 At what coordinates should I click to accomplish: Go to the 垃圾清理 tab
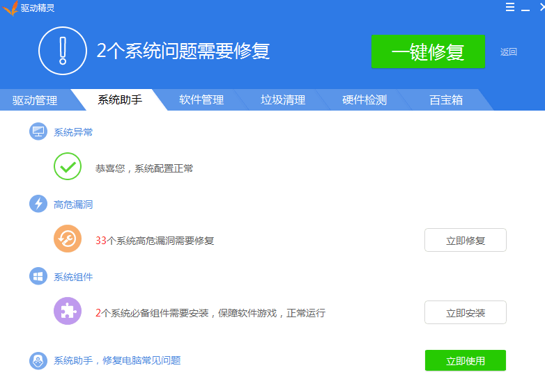283,100
